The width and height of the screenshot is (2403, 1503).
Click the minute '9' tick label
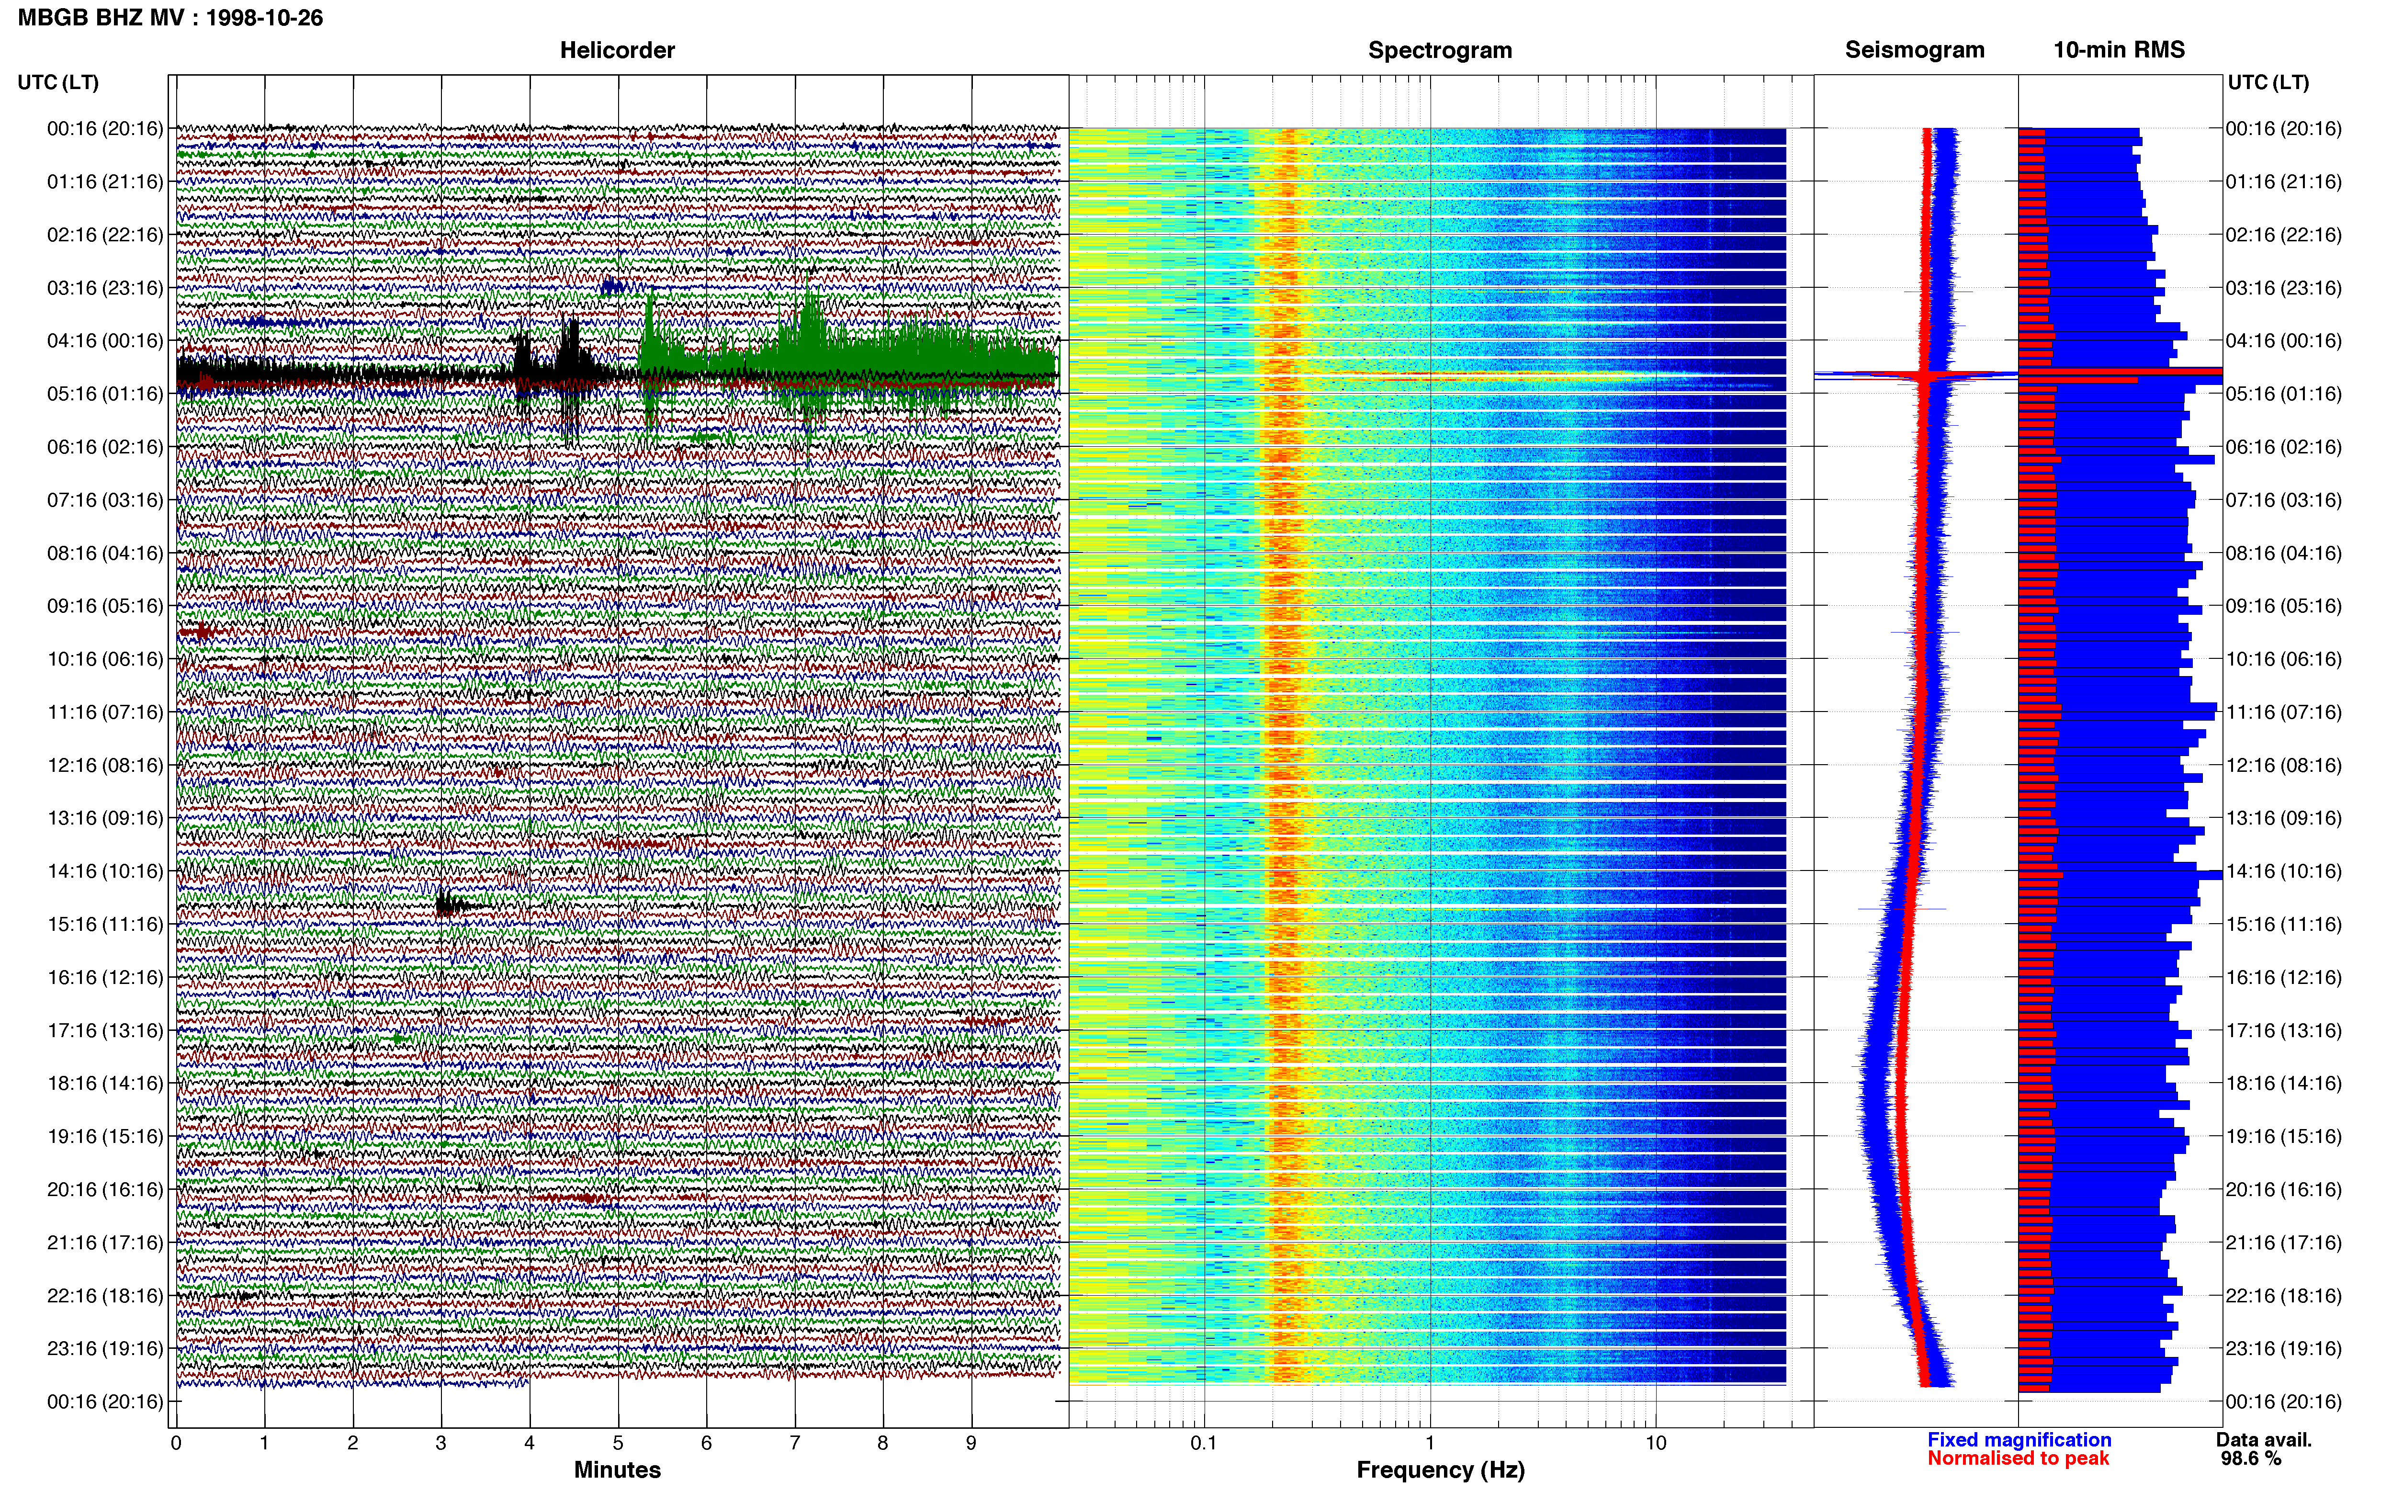click(971, 1443)
